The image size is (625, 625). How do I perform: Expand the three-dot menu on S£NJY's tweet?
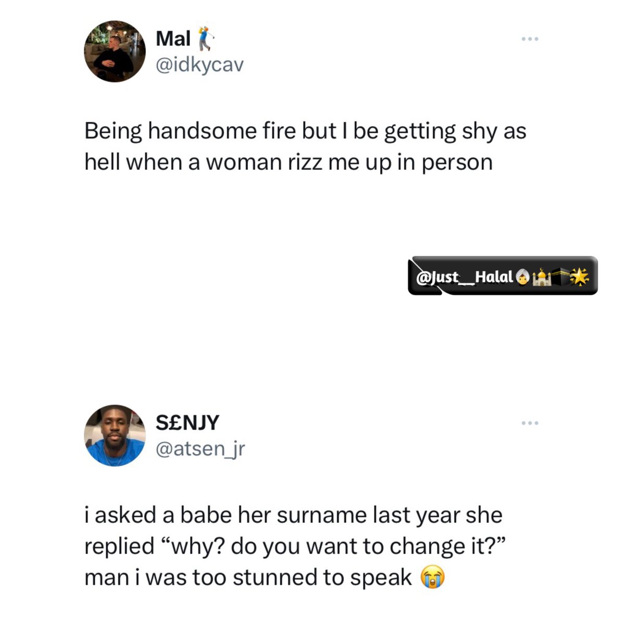(530, 423)
